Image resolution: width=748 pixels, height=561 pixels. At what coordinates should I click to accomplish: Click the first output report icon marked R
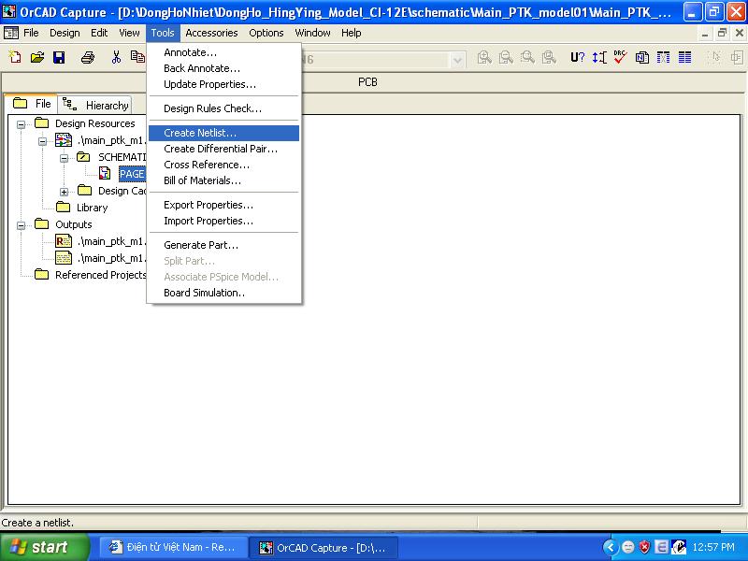pos(64,241)
